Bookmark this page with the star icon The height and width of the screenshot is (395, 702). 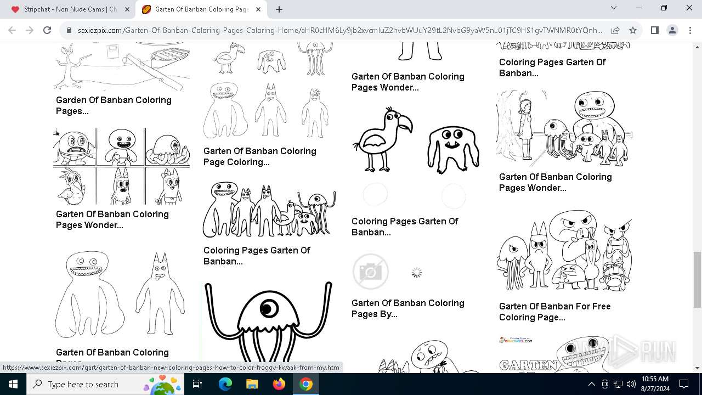[x=633, y=31]
